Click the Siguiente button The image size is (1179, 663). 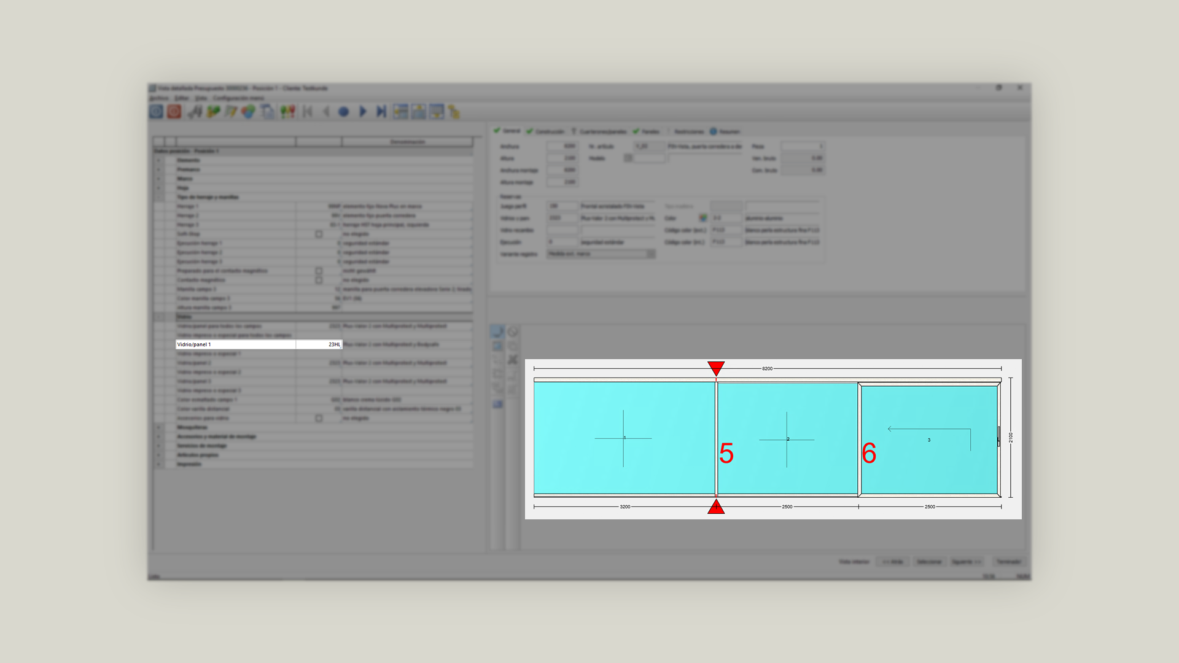tap(966, 562)
